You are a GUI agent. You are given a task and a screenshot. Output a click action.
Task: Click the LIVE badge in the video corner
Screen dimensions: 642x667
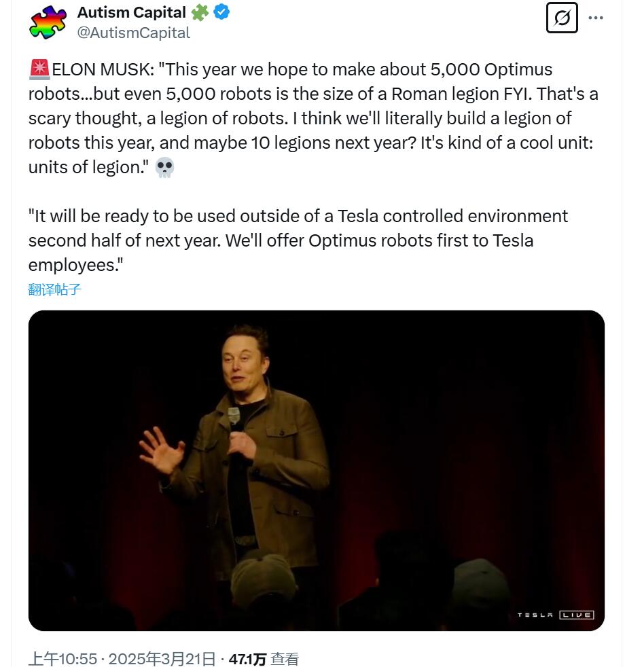[576, 615]
